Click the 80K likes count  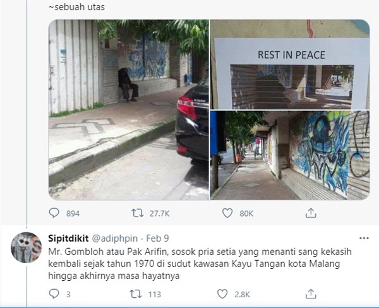pyautogui.click(x=246, y=213)
